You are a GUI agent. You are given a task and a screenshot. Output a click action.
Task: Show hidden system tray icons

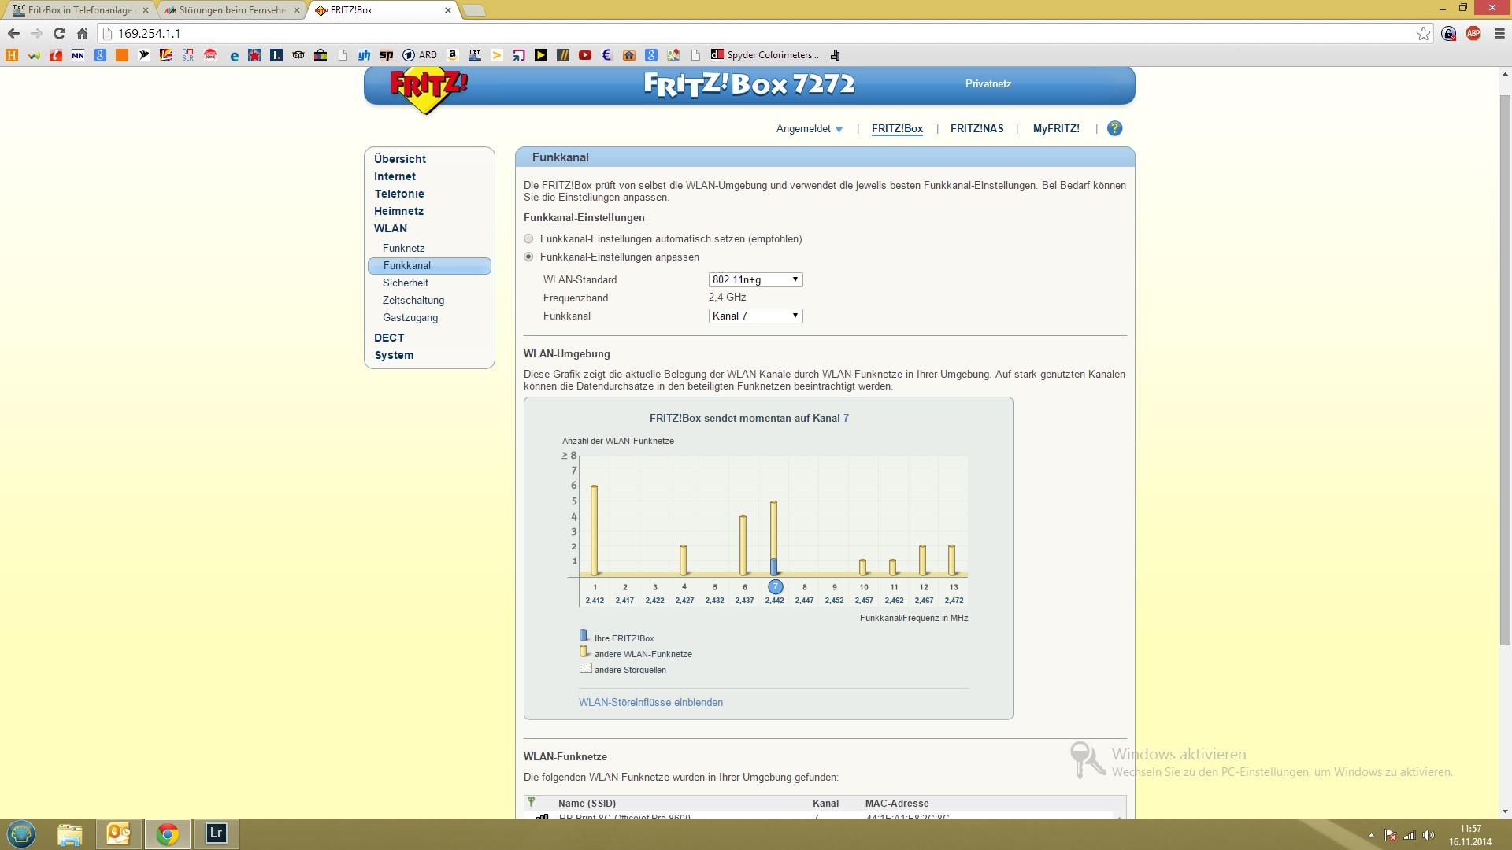click(x=1371, y=835)
